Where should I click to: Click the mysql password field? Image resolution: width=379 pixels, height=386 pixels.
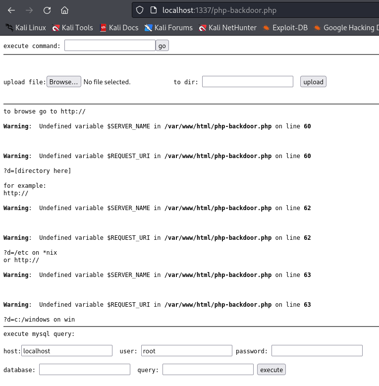[x=317, y=351]
